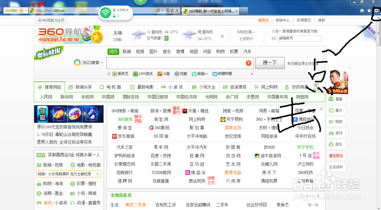Switch to 小游戏 category tab
The height and width of the screenshot is (210, 381).
coord(172,87)
